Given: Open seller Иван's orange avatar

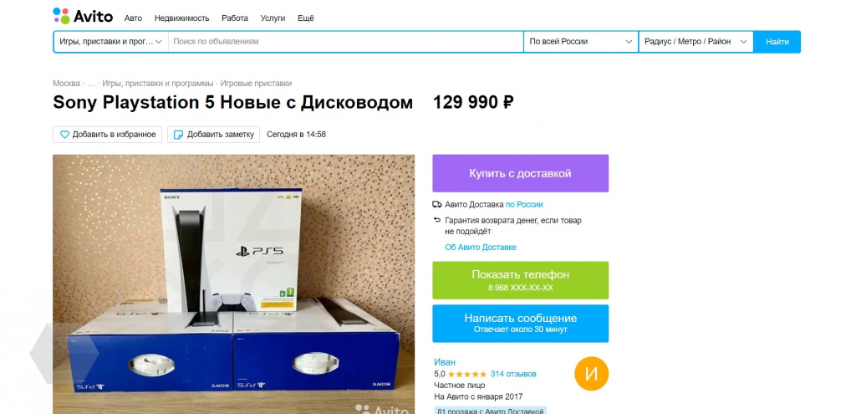Looking at the screenshot, I should [591, 374].
